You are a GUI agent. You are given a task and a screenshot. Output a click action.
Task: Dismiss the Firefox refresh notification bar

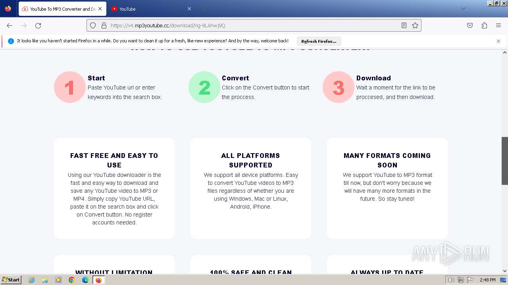point(498,41)
